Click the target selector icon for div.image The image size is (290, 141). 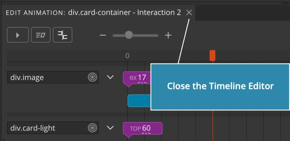[x=92, y=77]
